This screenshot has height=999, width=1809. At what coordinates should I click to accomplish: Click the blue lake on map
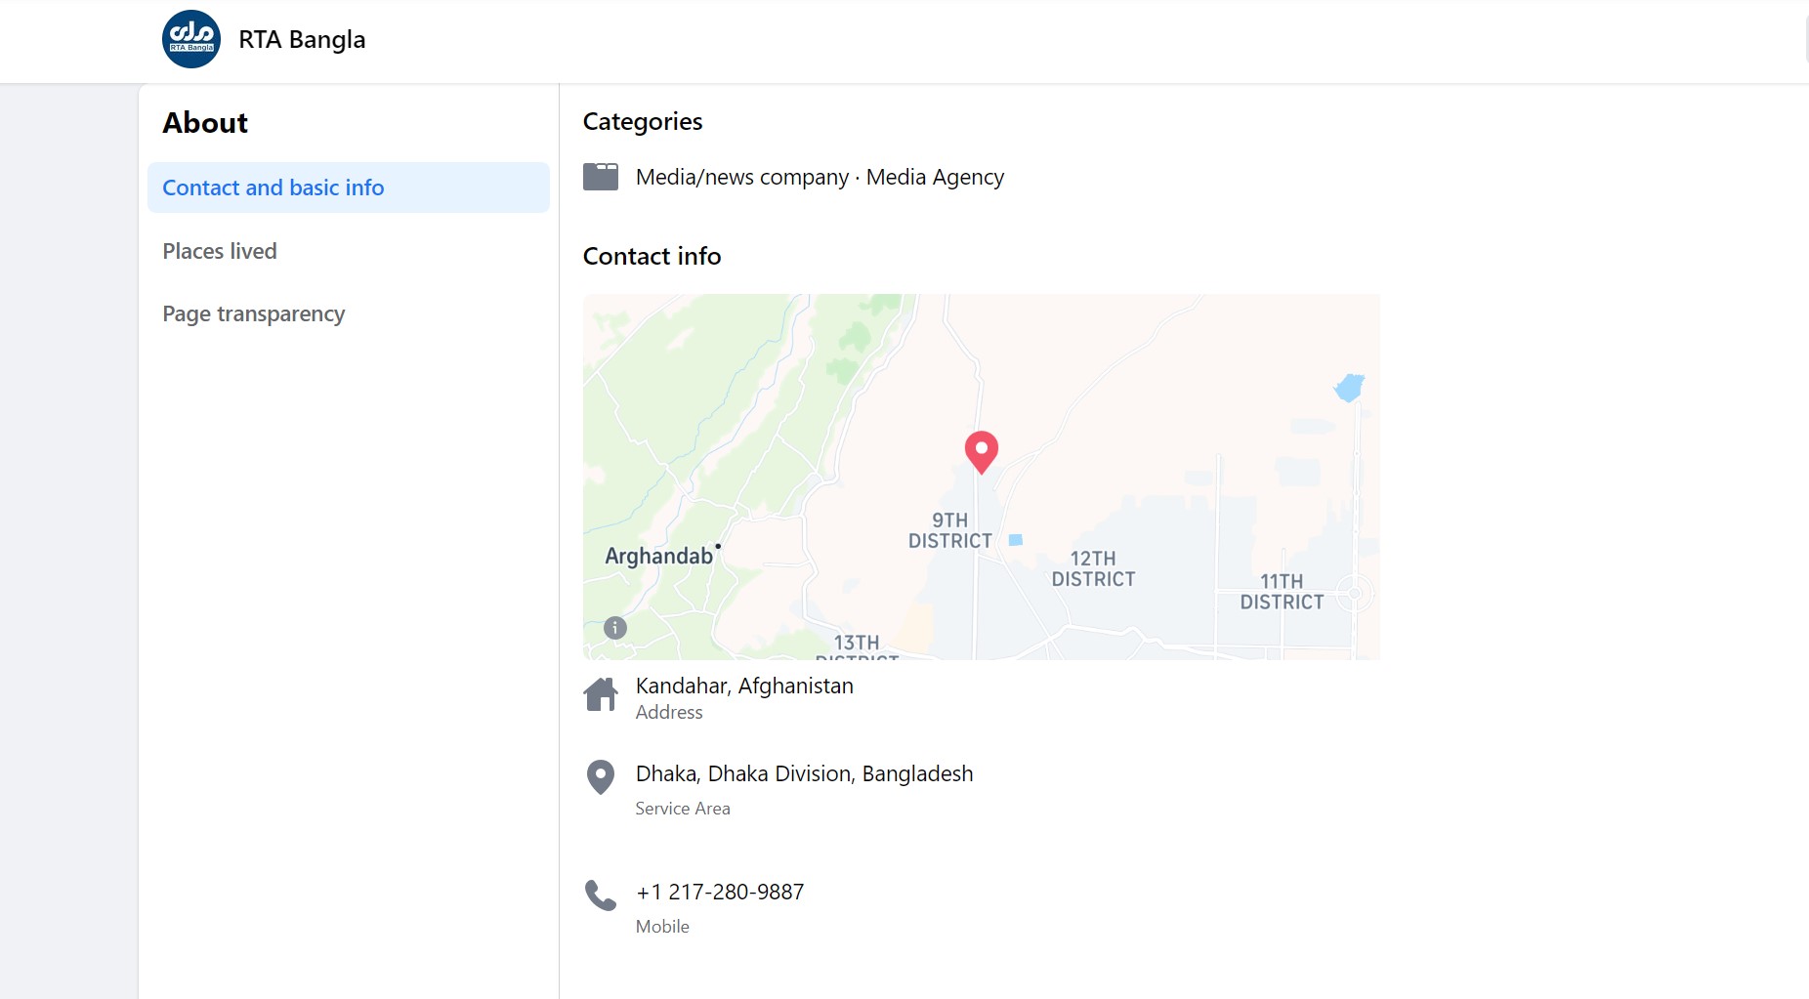pyautogui.click(x=1350, y=388)
